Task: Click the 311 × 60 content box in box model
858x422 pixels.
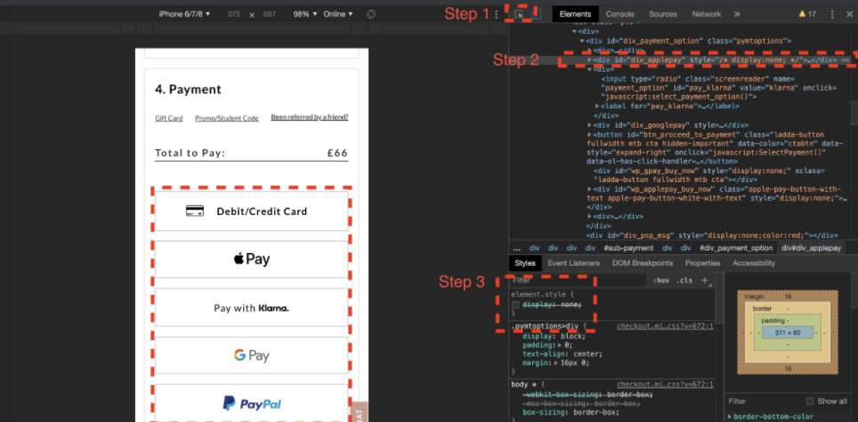Action: (788, 332)
